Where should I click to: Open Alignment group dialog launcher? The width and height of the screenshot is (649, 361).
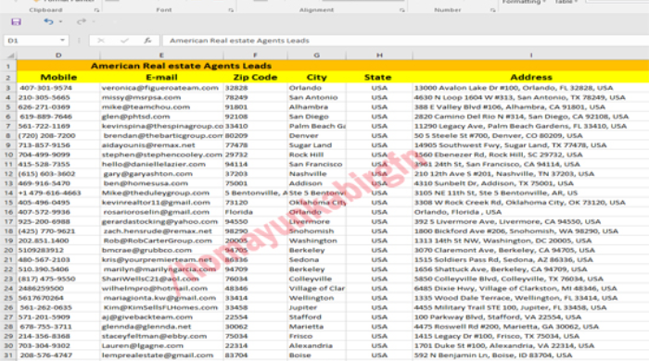tap(401, 10)
